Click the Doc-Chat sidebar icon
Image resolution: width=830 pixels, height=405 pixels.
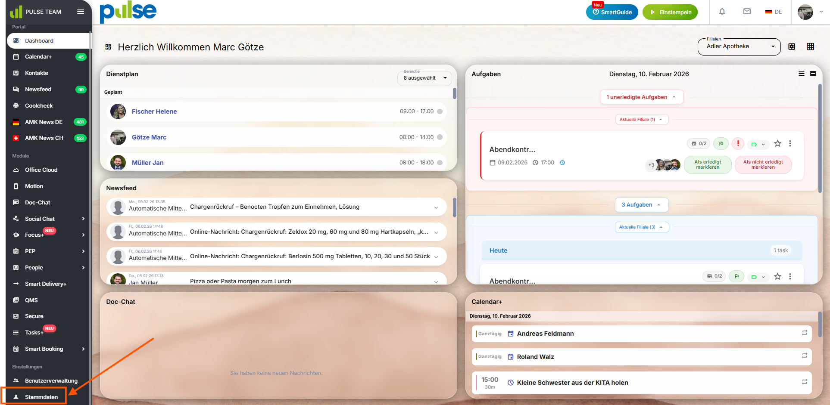(16, 202)
